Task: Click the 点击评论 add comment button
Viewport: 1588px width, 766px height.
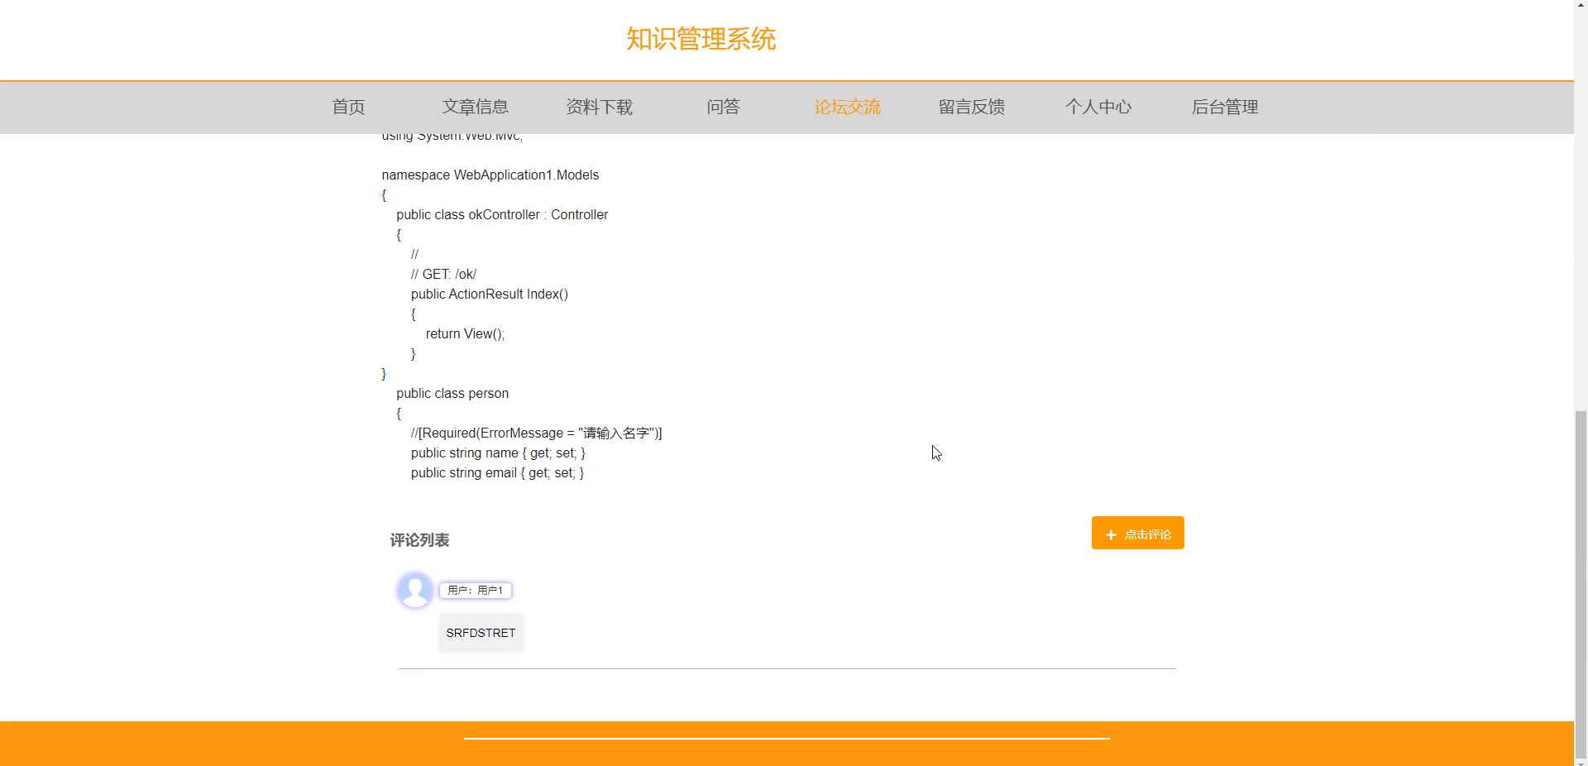Action: 1137,533
